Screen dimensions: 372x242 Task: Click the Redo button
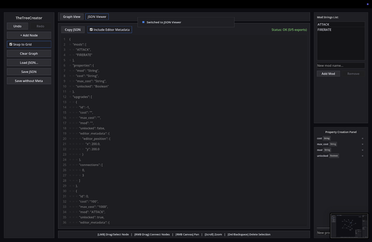pos(40,26)
